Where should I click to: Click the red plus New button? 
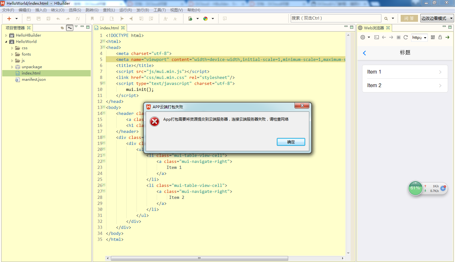[9, 19]
